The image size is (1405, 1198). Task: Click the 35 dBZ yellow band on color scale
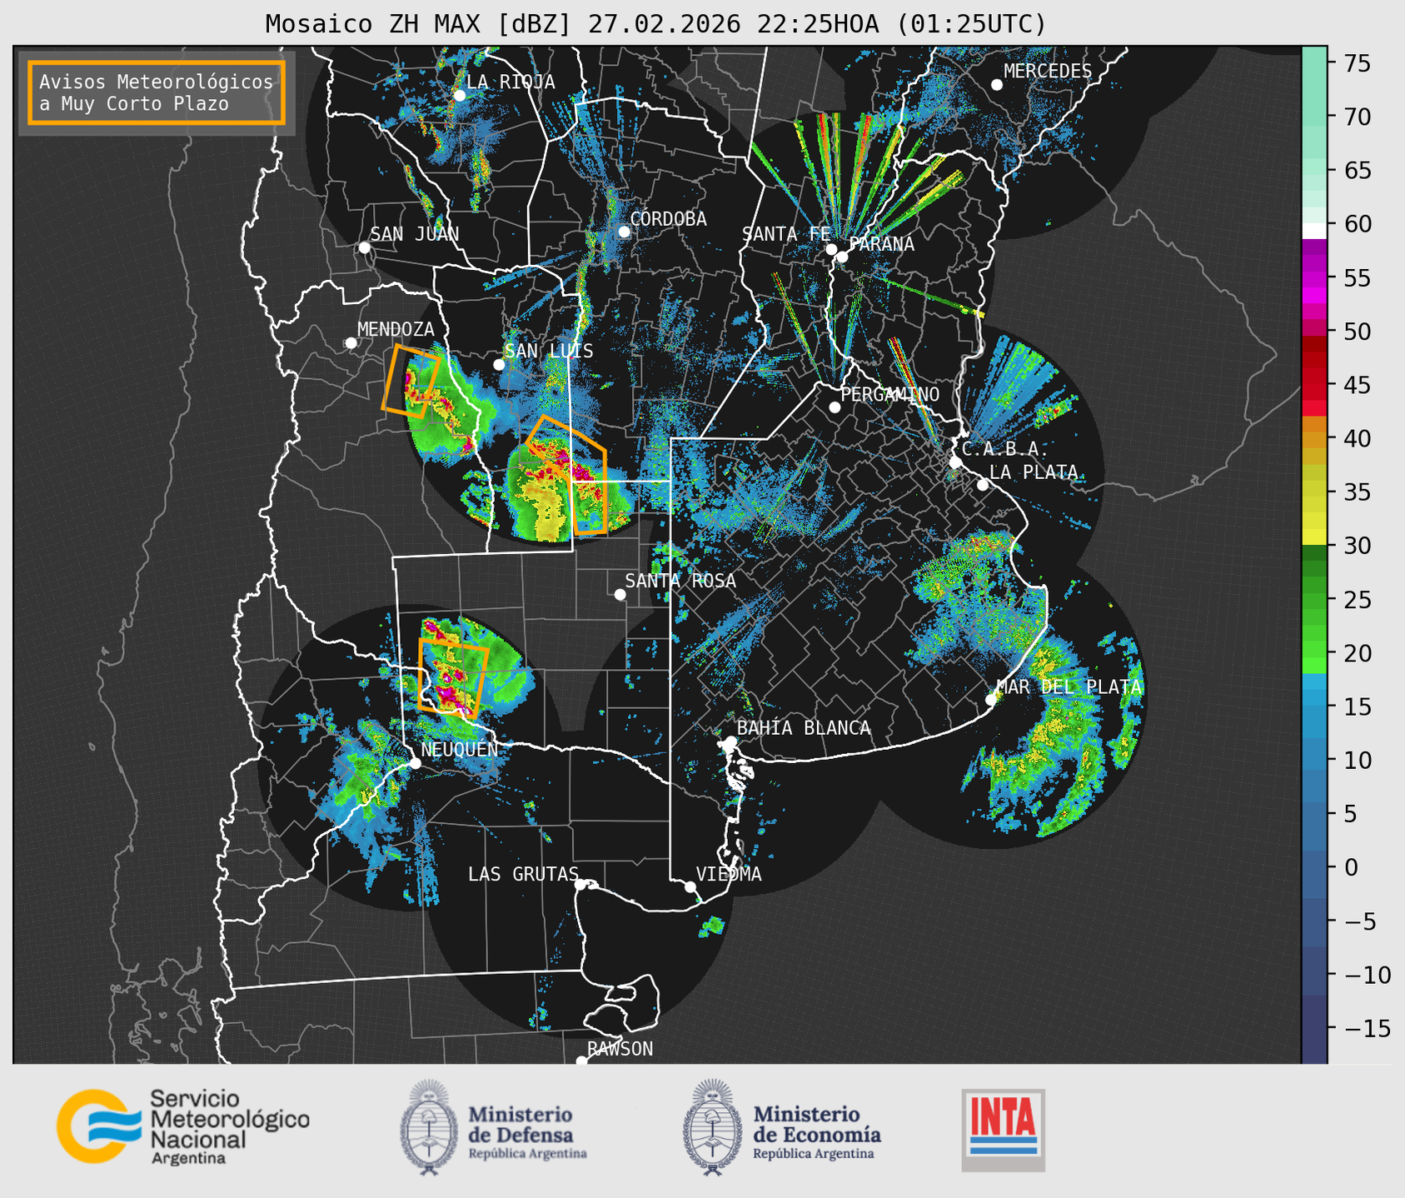click(x=1314, y=492)
